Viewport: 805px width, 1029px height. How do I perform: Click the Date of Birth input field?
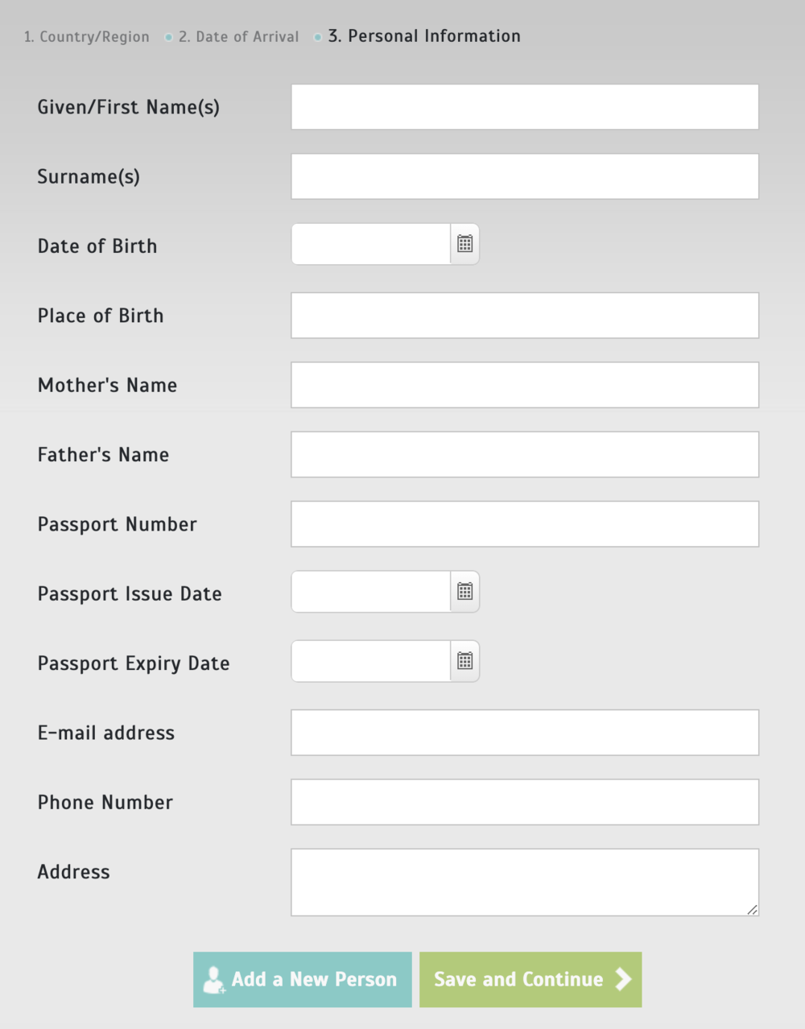point(370,244)
